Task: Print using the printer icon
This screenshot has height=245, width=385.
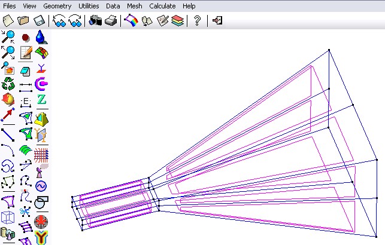Action: point(111,20)
